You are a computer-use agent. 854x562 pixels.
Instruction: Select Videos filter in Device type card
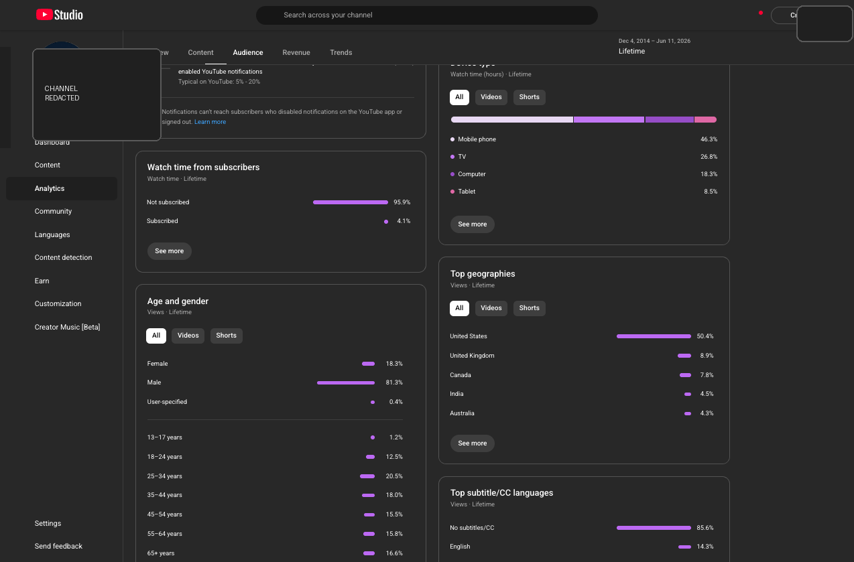point(491,97)
